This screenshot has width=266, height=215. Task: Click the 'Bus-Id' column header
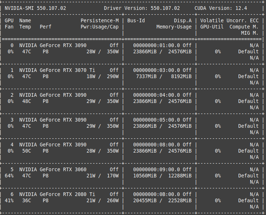136,20
